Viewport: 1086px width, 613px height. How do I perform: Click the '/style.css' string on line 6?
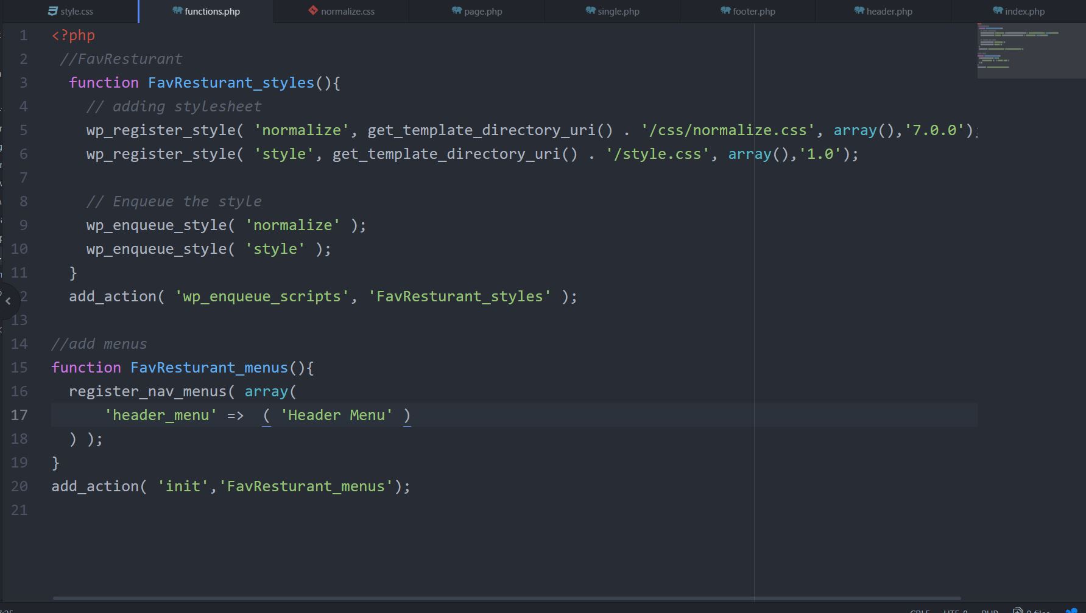tap(658, 154)
